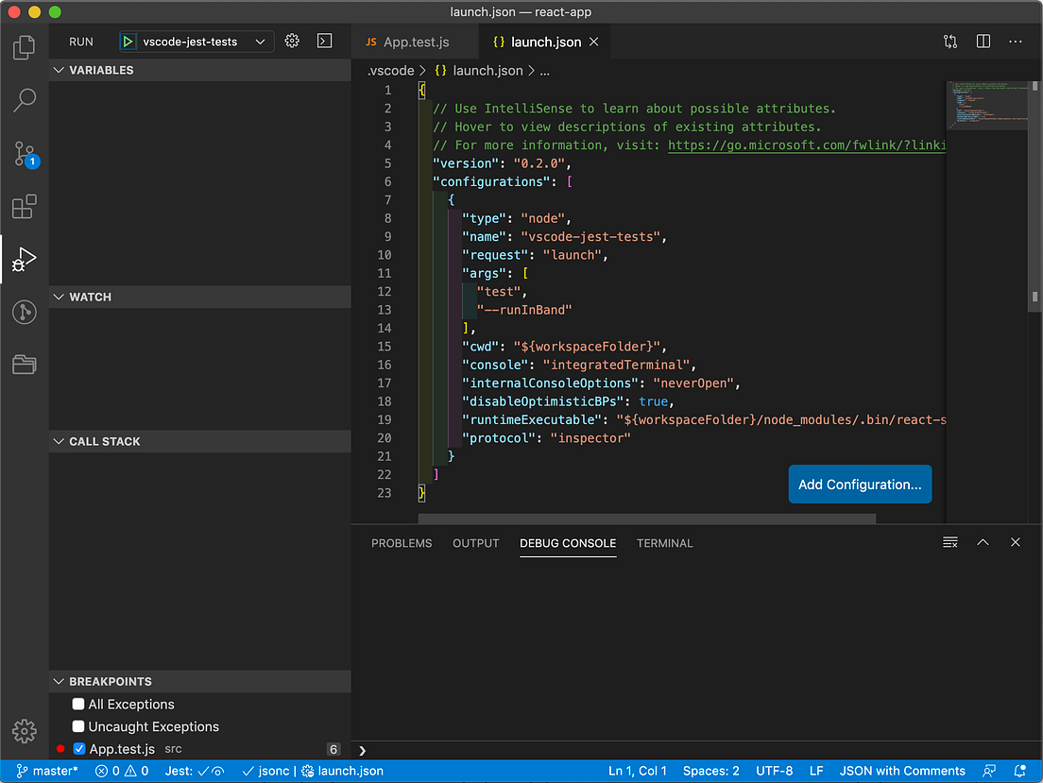Click the App.test.js breakpoint line badge 6
Viewport: 1043px width, 783px height.
pyautogui.click(x=333, y=749)
